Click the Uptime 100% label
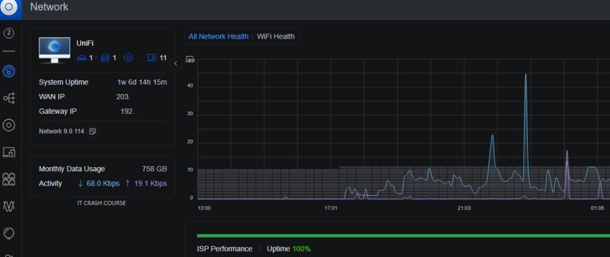Viewport: 610px width, 257px height. click(x=289, y=249)
